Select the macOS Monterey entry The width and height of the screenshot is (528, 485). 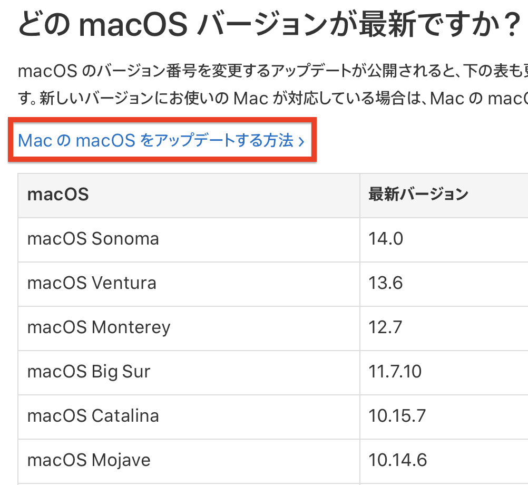coord(99,327)
